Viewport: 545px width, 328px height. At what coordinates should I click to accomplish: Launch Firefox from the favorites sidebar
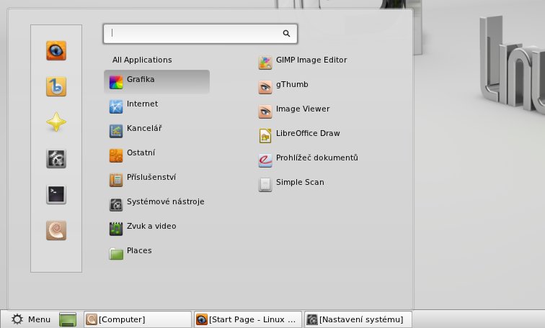coord(56,50)
